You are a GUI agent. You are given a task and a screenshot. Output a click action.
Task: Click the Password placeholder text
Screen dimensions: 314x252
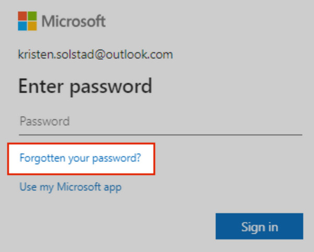pyautogui.click(x=44, y=122)
